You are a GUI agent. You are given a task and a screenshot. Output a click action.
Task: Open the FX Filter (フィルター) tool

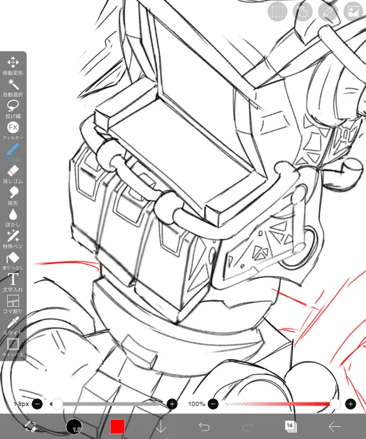13,131
